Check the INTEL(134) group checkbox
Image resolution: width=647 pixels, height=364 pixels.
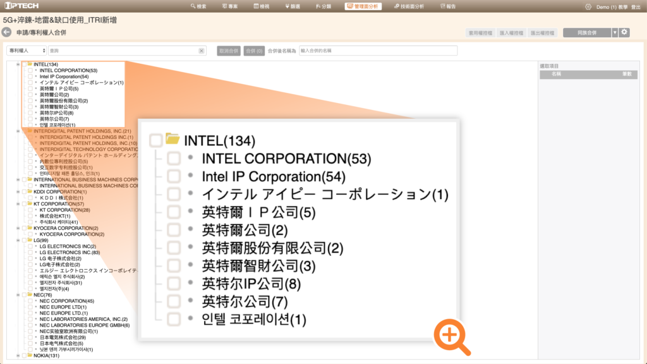(24, 64)
